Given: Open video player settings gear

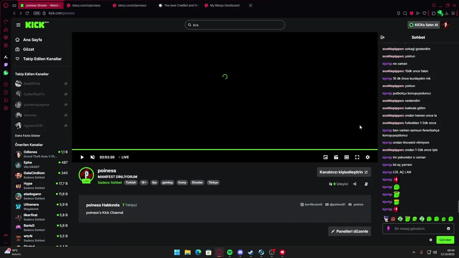Looking at the screenshot, I should [x=368, y=157].
